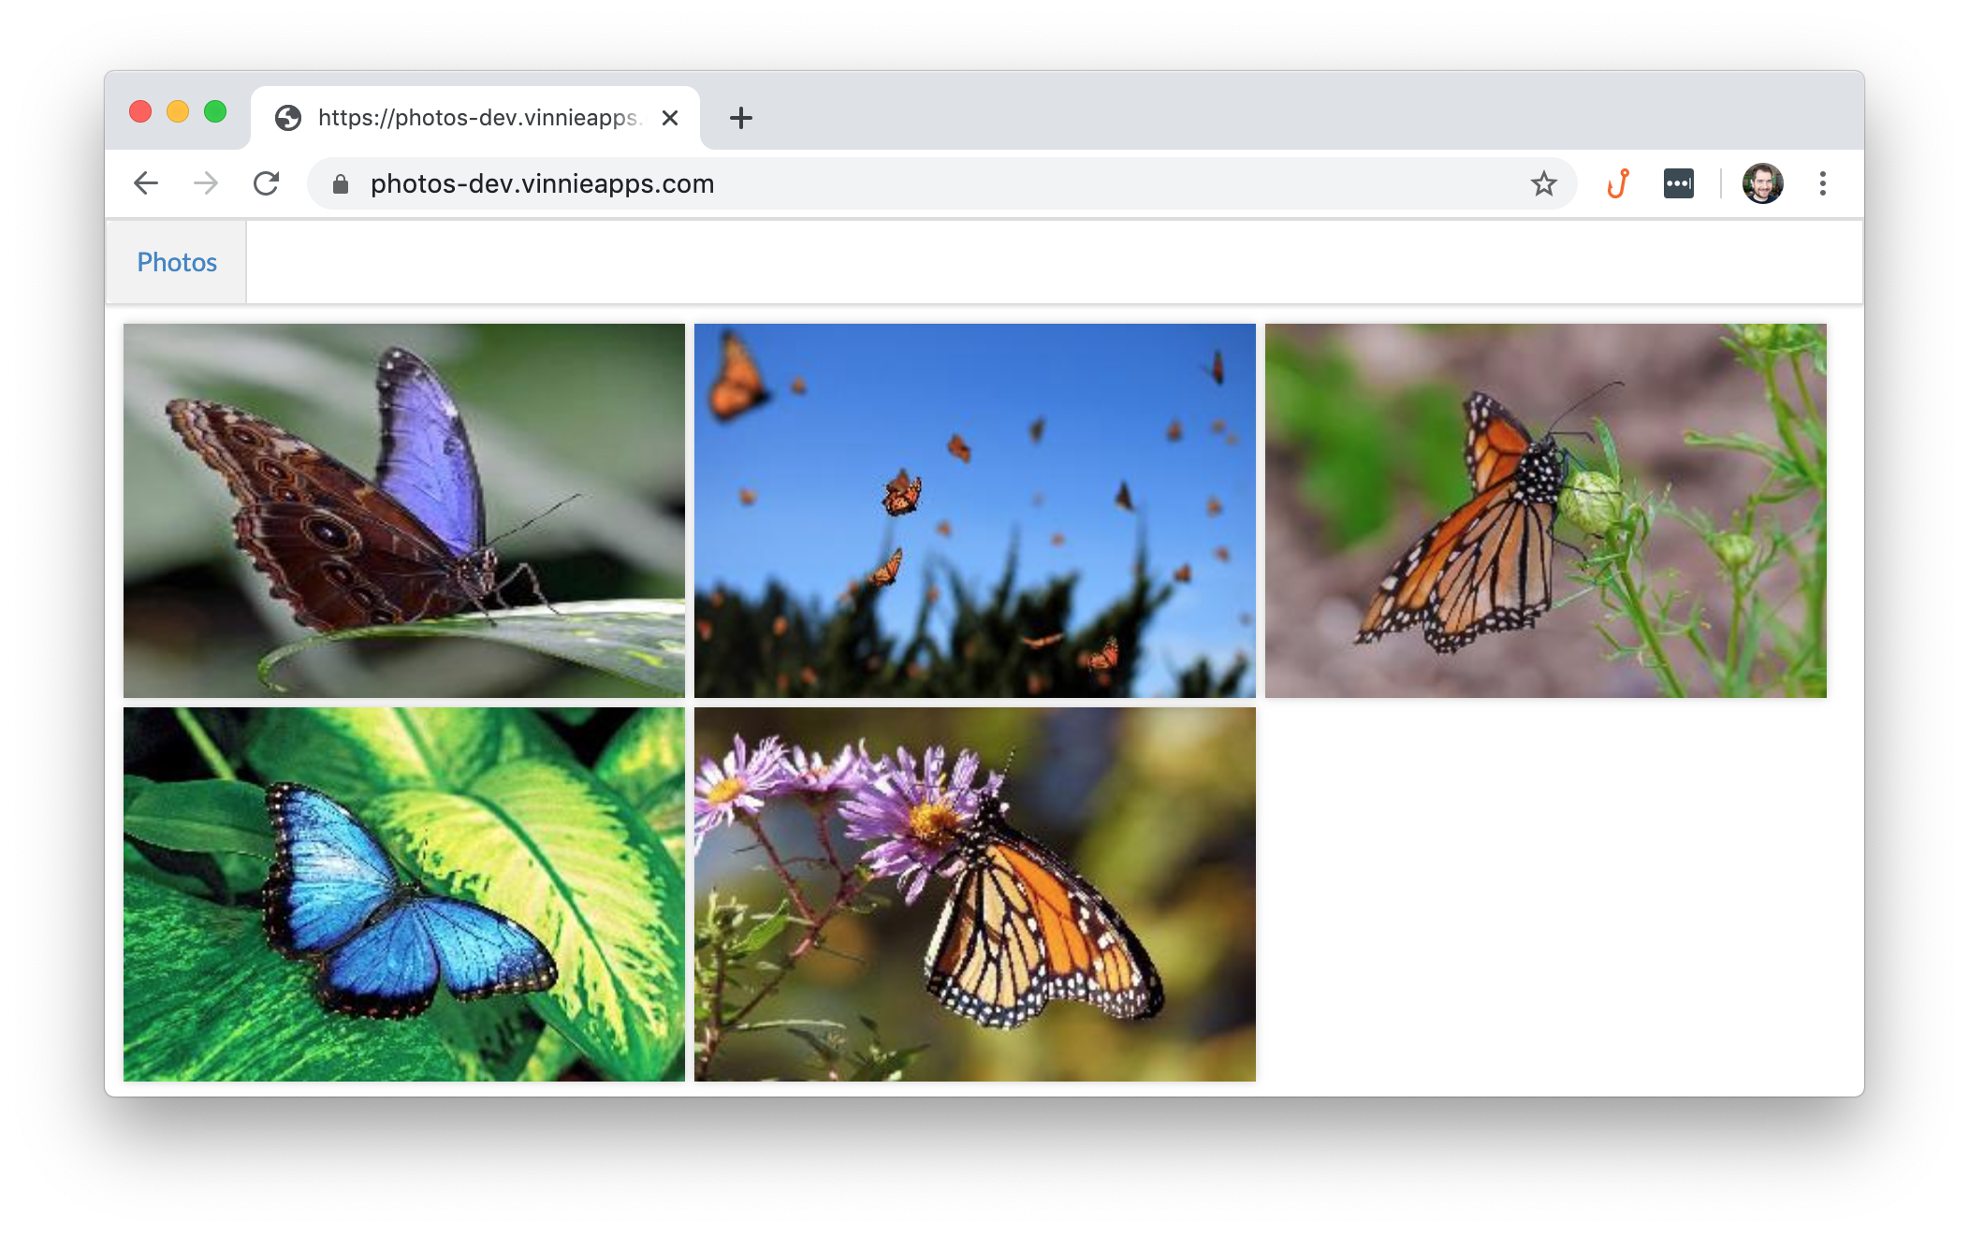Open the monarch on purple flowers photo
1969x1235 pixels.
pos(974,894)
